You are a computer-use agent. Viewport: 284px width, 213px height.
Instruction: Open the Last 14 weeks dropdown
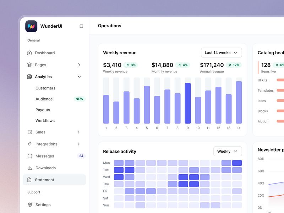[221, 53]
